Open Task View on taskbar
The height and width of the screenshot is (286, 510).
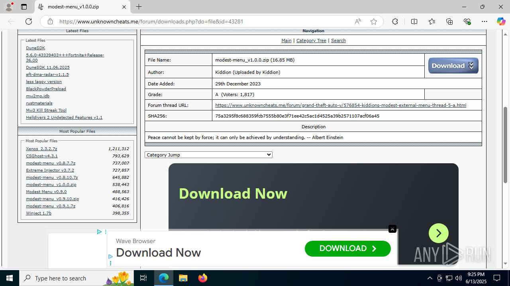click(144, 278)
